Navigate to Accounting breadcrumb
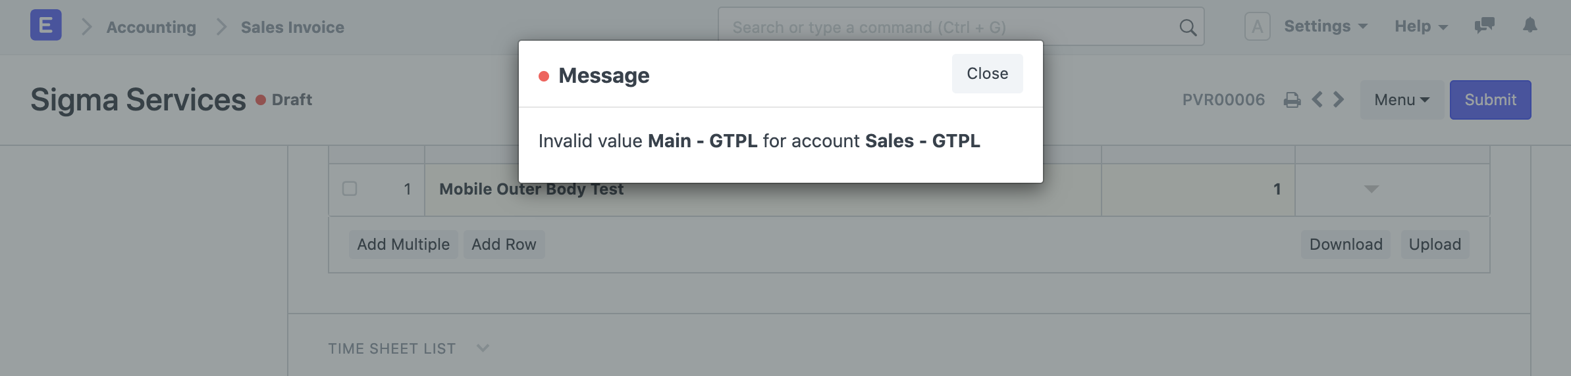 pos(151,27)
